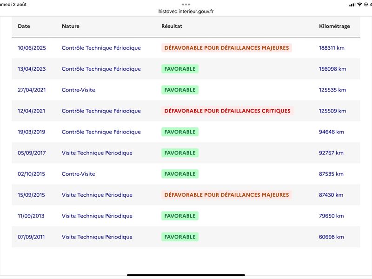Click the FAVORABLE badge for 02/10/2015
372x279 pixels.
(x=180, y=174)
